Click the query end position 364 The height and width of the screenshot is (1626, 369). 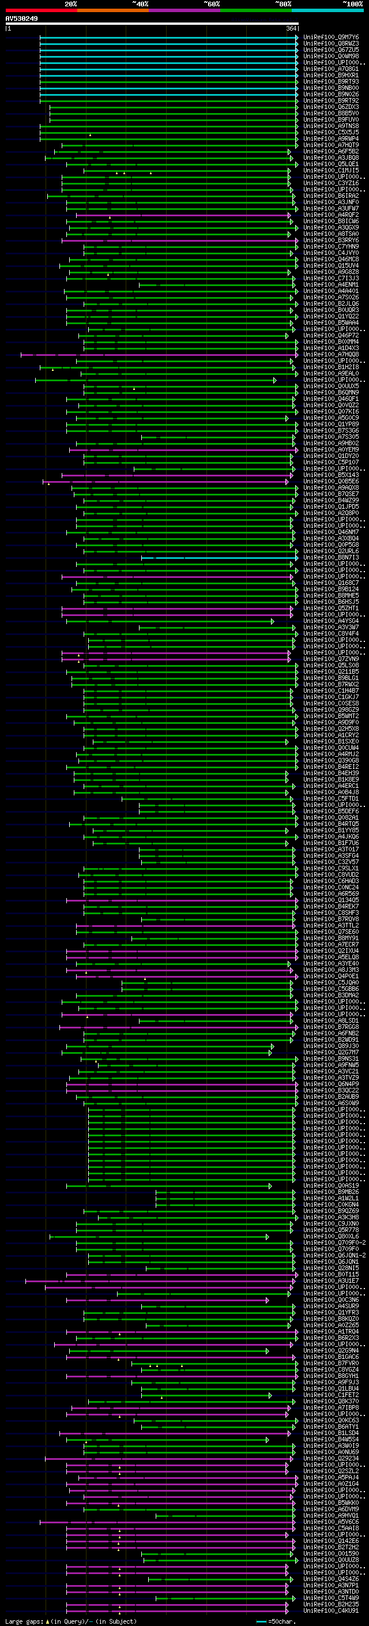tap(291, 28)
